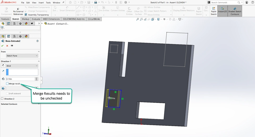Open the View Settings monitor icon
Image resolution: width=255 pixels, height=137 pixels.
(180, 19)
